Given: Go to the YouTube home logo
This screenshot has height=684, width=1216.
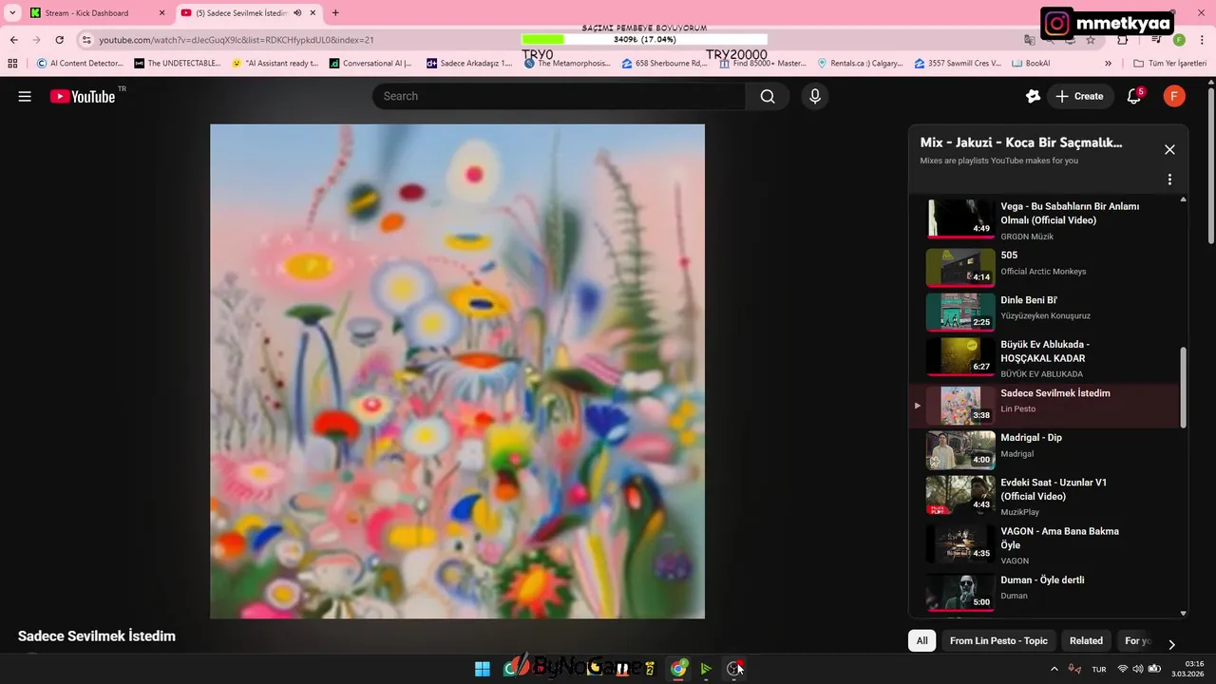Looking at the screenshot, I should (x=83, y=96).
